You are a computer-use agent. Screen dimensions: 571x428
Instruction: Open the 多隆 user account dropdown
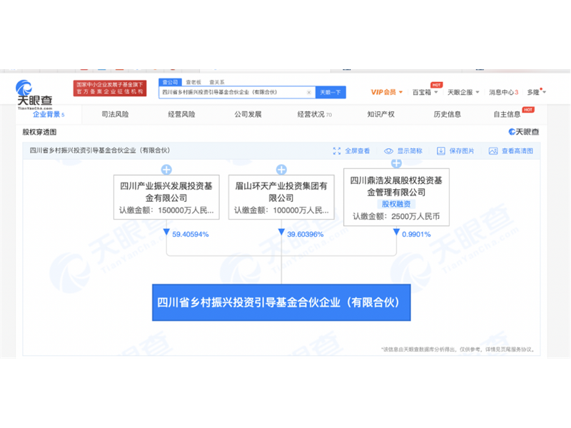click(537, 92)
